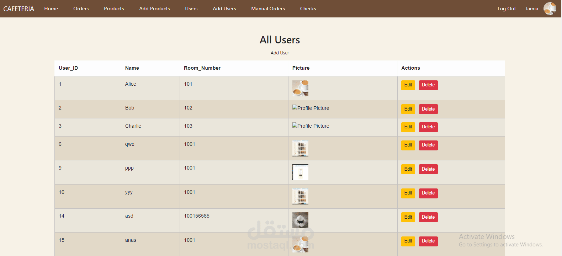Delete user yyy
The width and height of the screenshot is (562, 256).
pyautogui.click(x=428, y=193)
